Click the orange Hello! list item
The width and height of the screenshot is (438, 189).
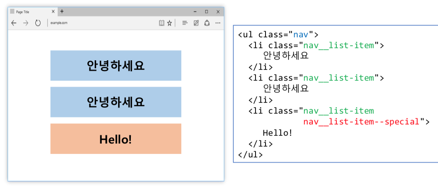point(116,139)
